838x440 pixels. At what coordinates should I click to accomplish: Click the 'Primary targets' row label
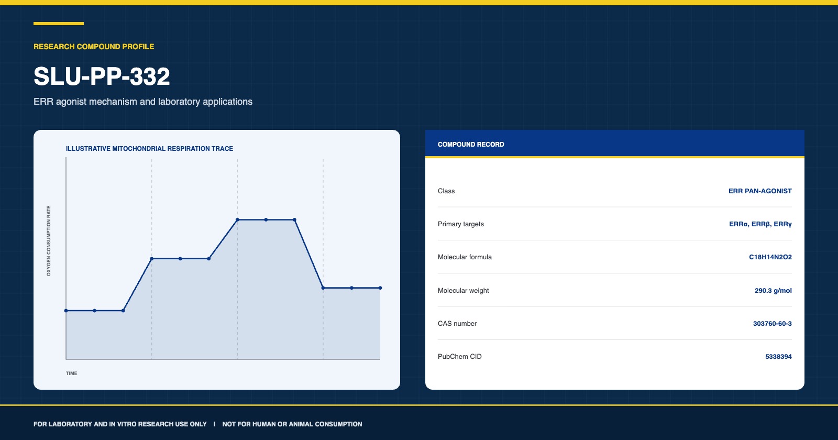(461, 224)
